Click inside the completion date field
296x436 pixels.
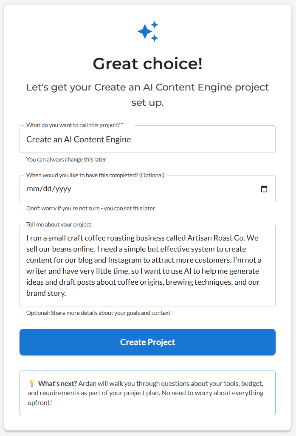click(127, 189)
